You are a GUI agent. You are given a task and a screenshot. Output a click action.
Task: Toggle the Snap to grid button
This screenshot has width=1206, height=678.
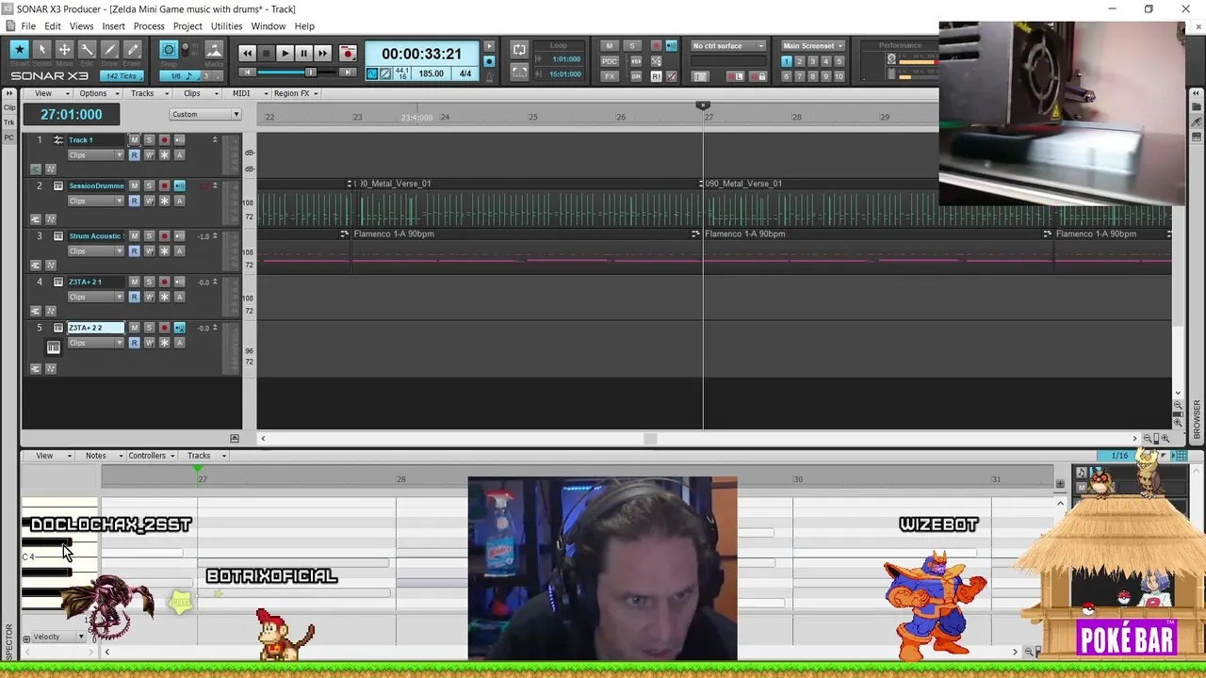coord(169,50)
